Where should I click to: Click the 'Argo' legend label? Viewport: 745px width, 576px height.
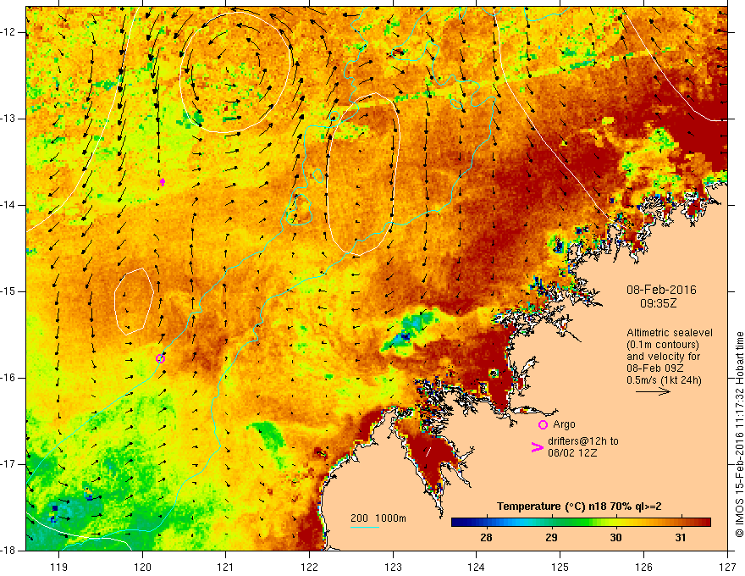coord(564,424)
